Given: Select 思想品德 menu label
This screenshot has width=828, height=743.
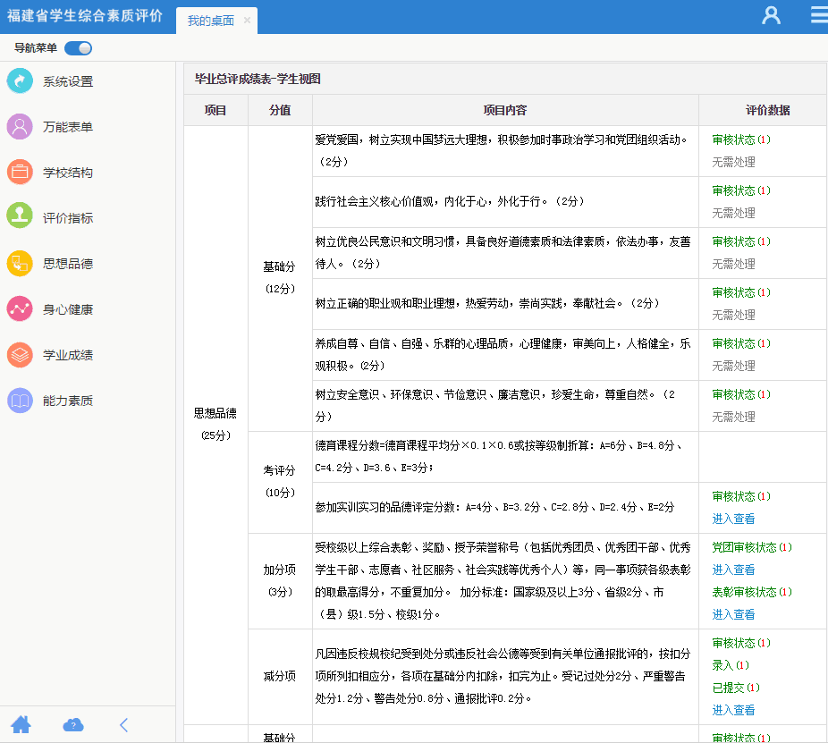Looking at the screenshot, I should tap(68, 264).
